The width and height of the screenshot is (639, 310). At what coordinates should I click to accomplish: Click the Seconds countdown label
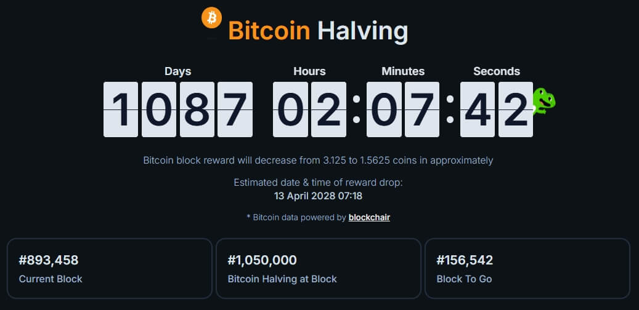[497, 71]
